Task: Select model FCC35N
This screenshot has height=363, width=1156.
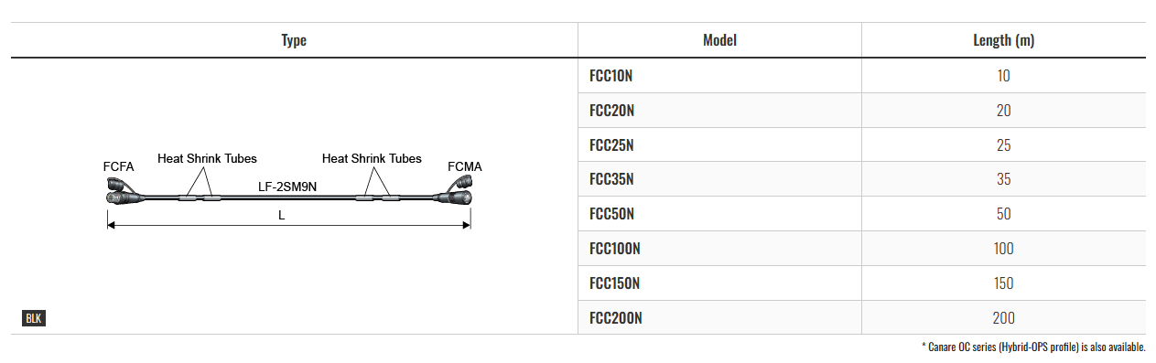Action: click(612, 179)
